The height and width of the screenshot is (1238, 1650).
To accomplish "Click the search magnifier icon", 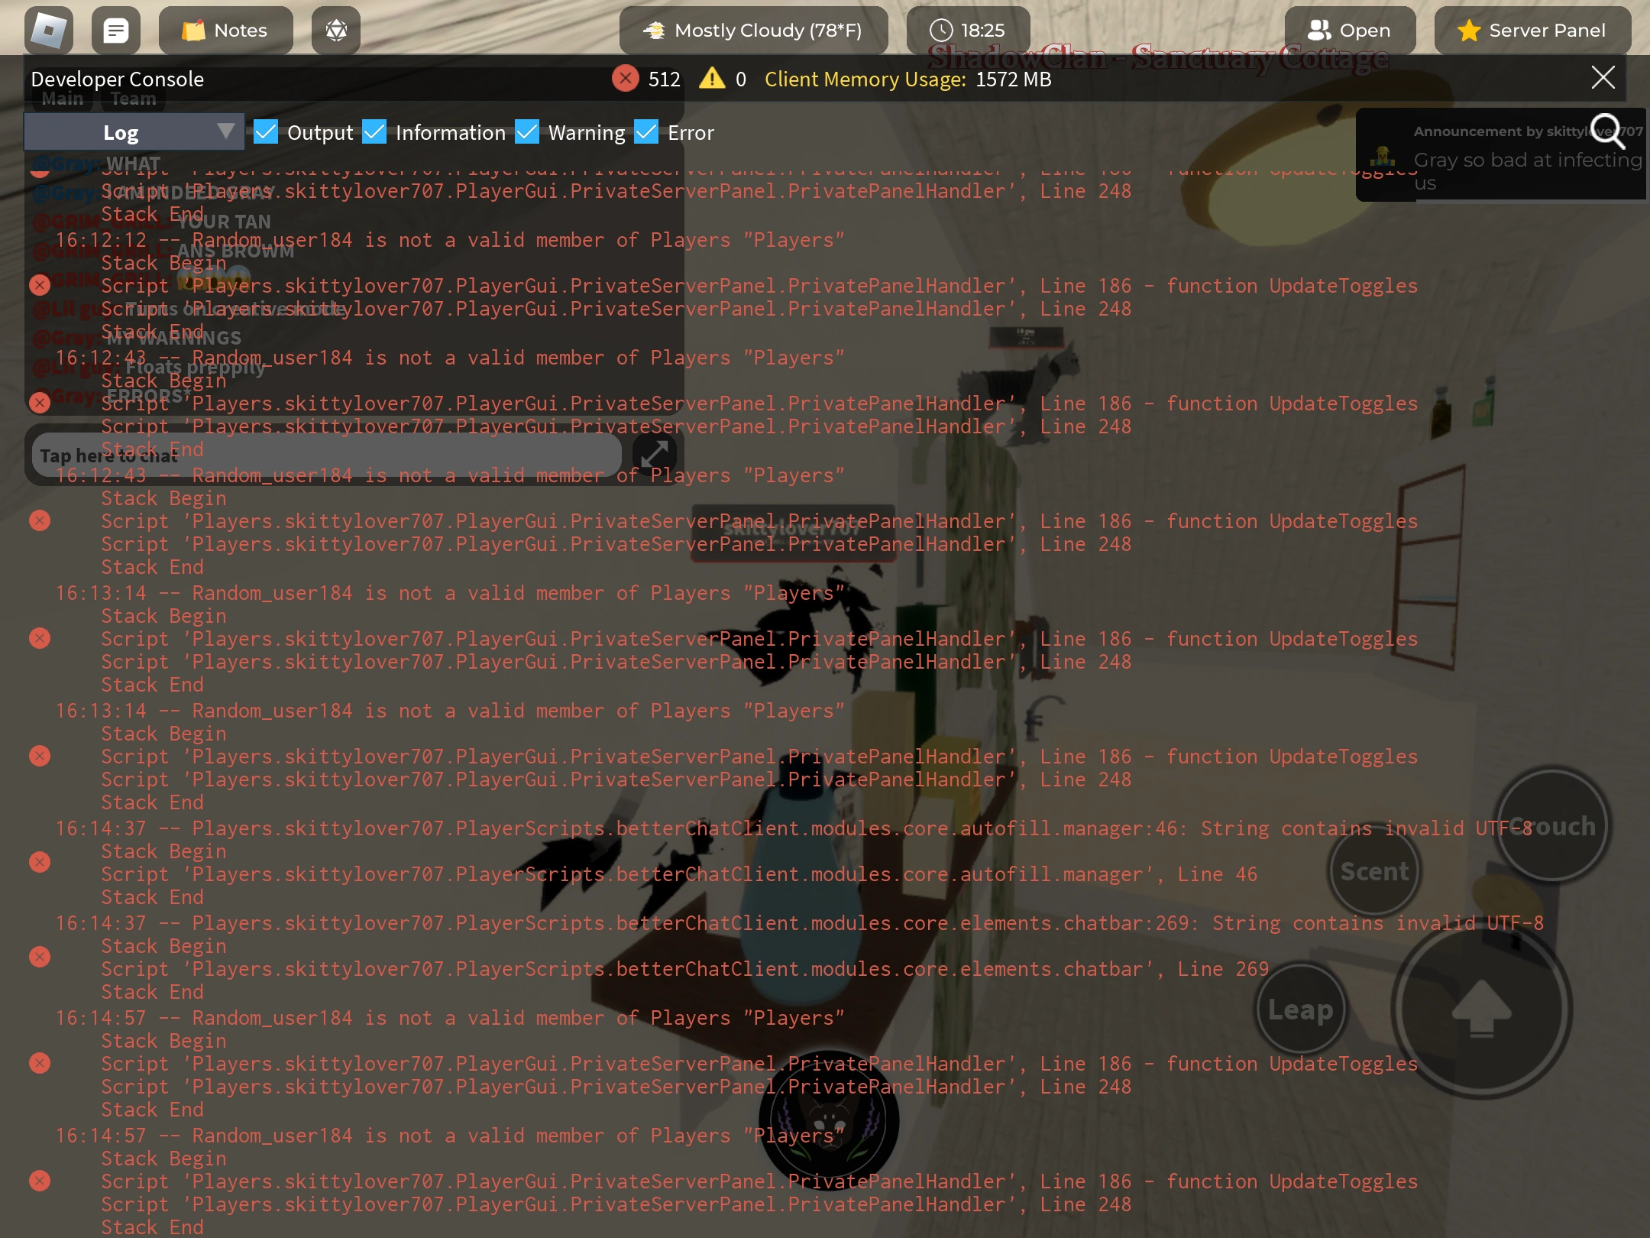I will coord(1606,131).
